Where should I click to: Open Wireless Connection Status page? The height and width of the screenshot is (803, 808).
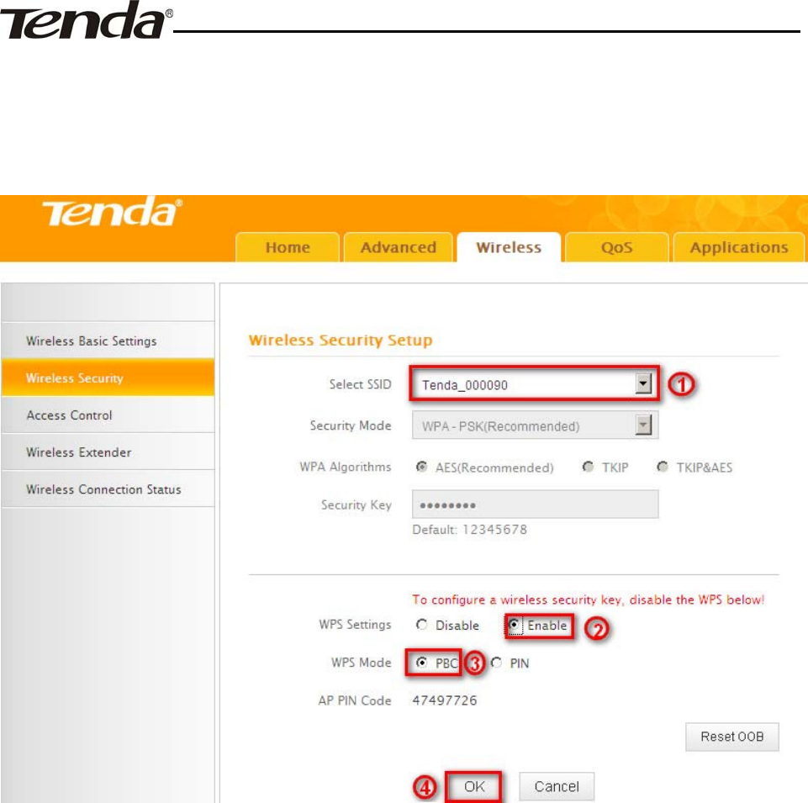coord(108,489)
